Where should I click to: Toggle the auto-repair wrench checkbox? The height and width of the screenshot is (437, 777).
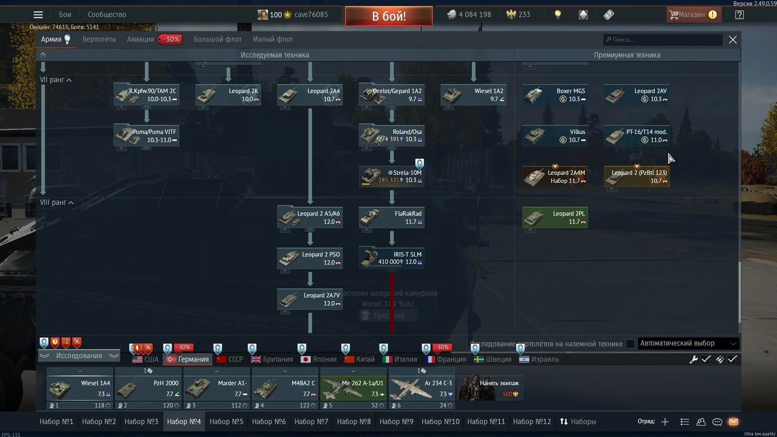[x=706, y=359]
